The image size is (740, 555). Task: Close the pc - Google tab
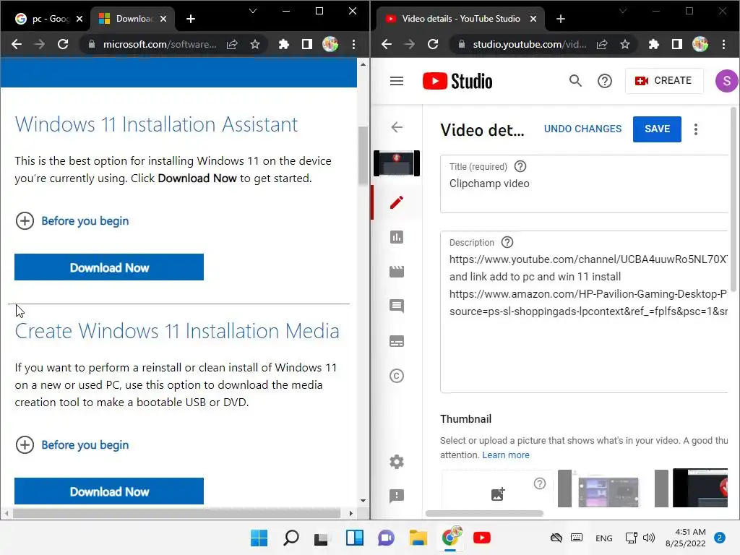79,19
